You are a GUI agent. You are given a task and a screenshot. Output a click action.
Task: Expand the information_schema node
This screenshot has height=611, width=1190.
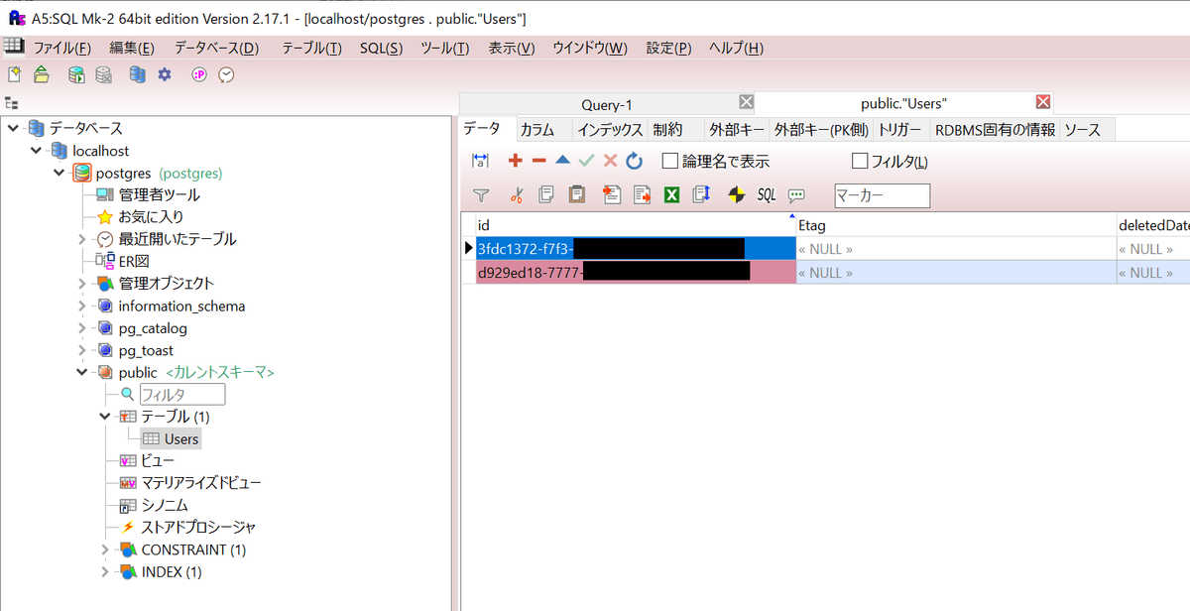[82, 305]
